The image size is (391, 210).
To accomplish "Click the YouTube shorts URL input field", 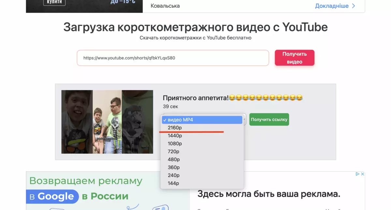I will (173, 58).
